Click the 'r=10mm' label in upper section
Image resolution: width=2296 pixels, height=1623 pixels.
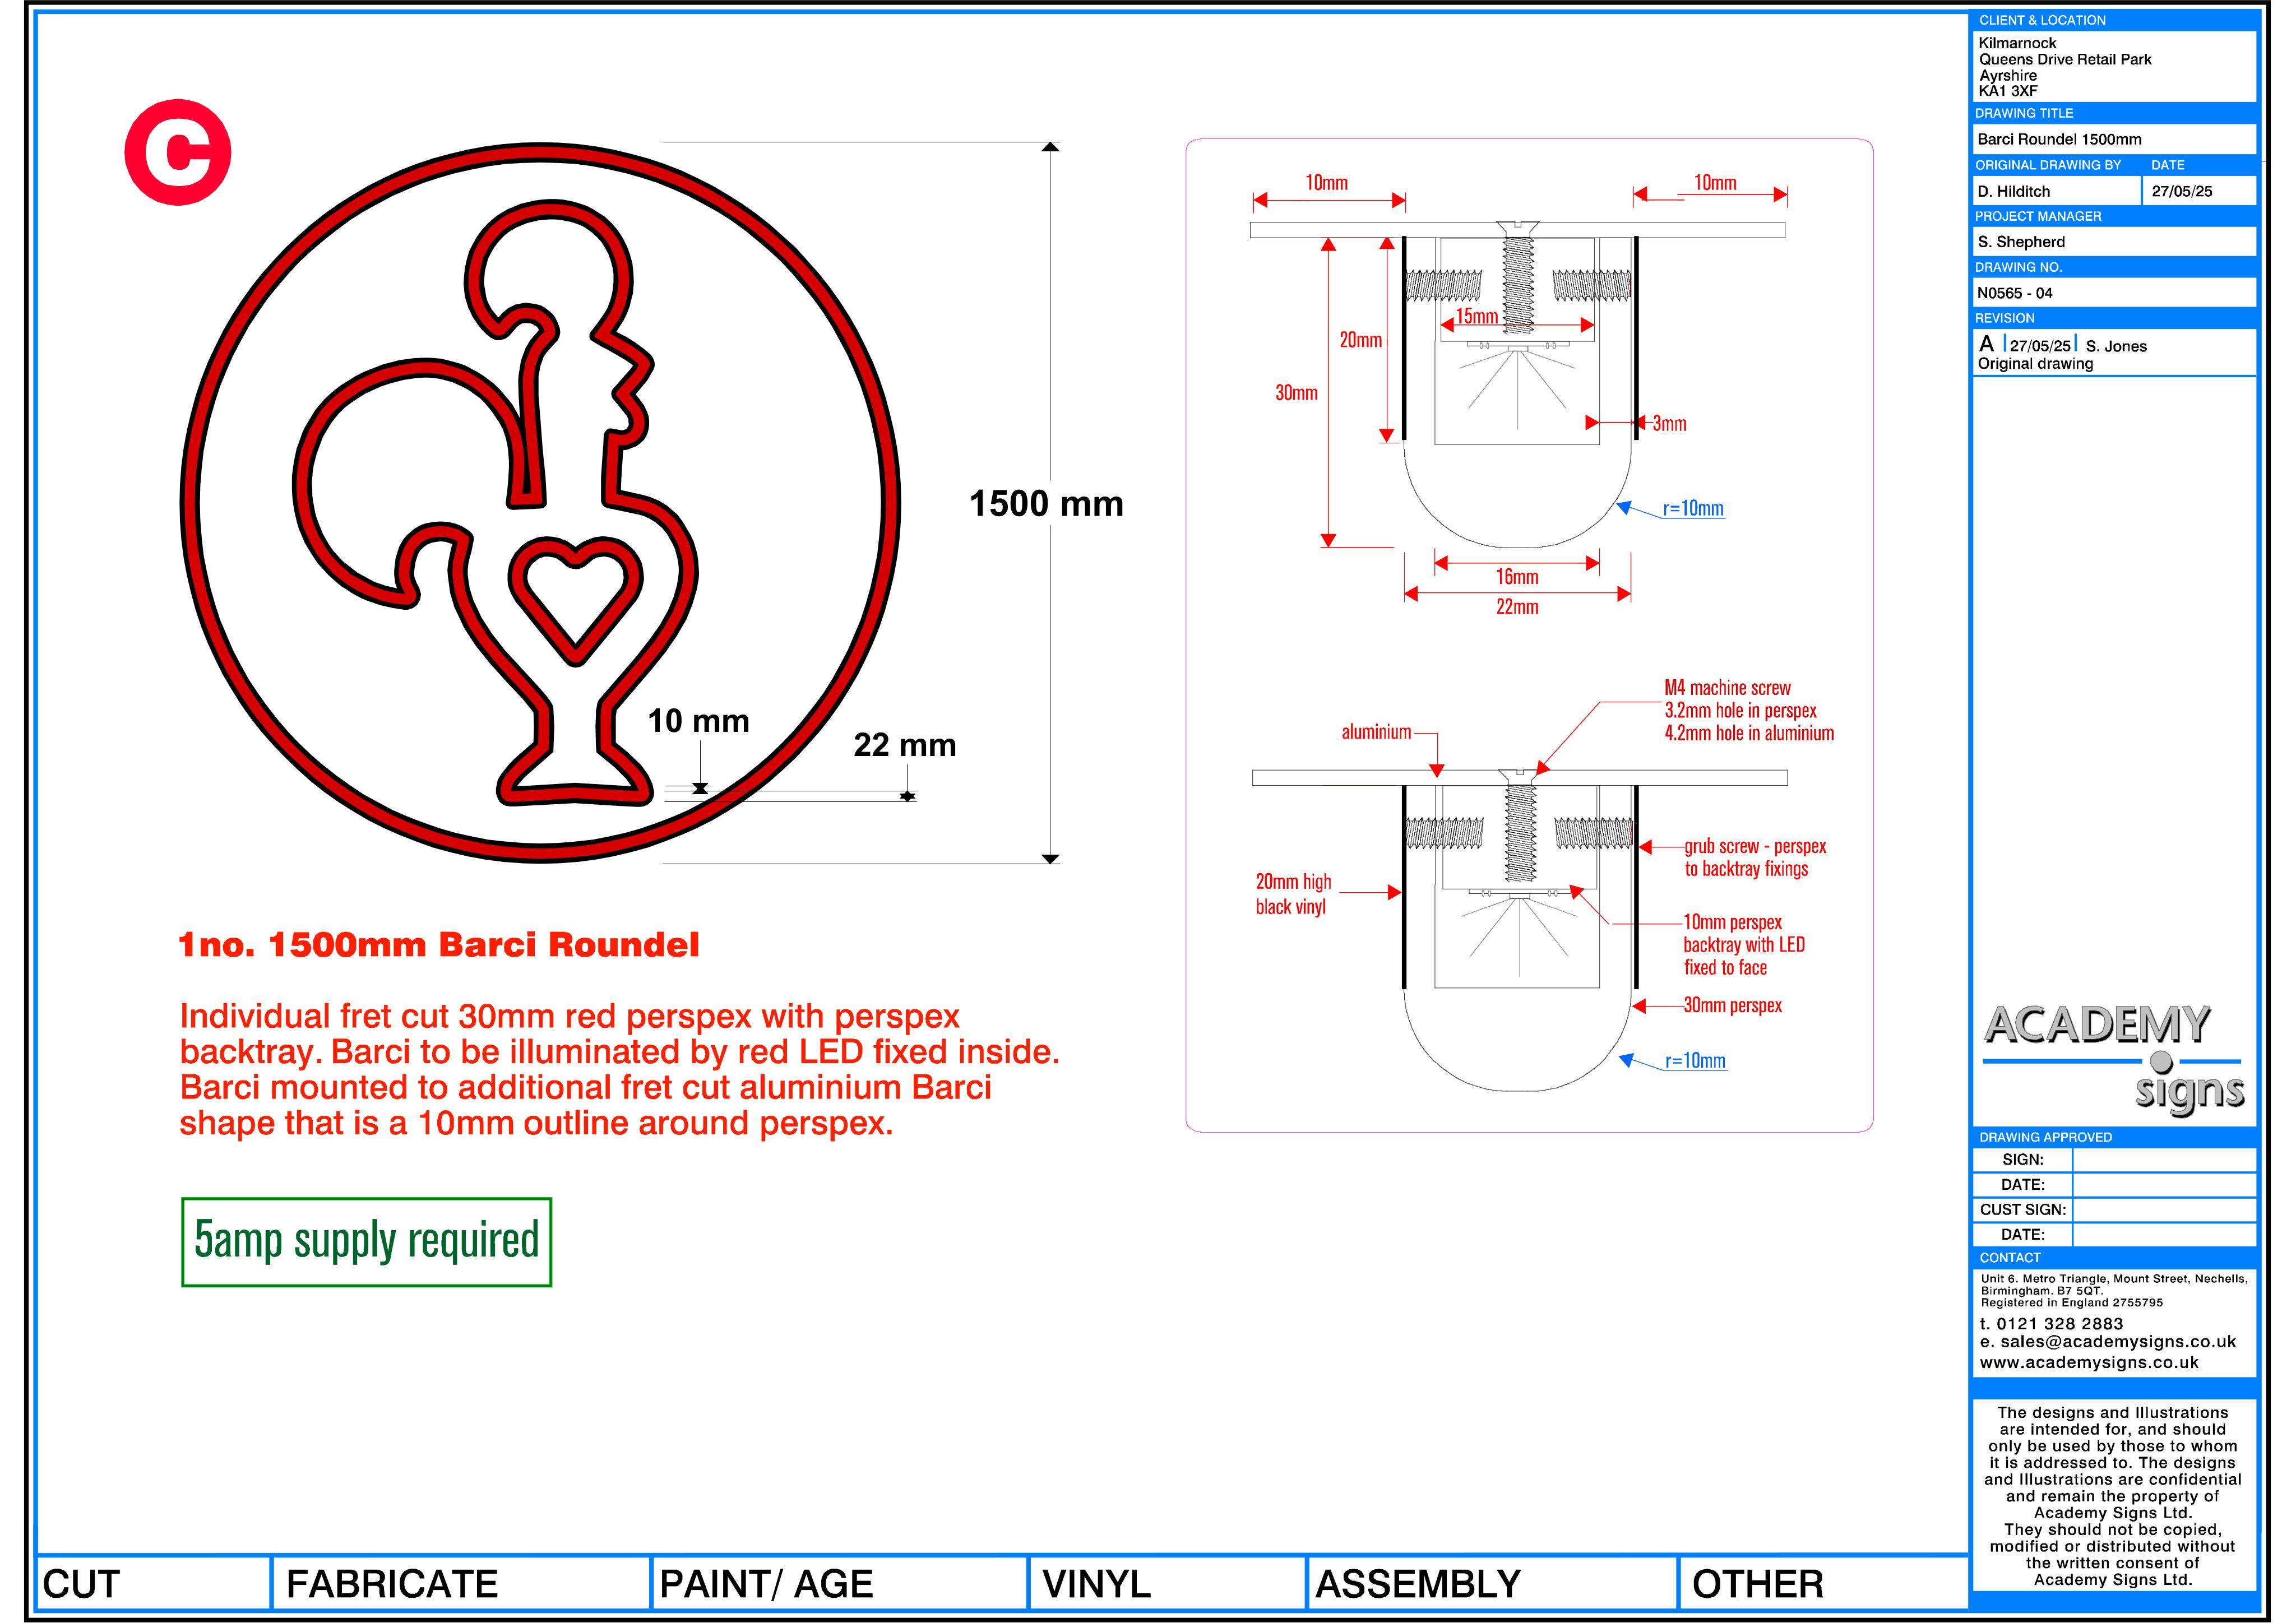[x=1693, y=508]
